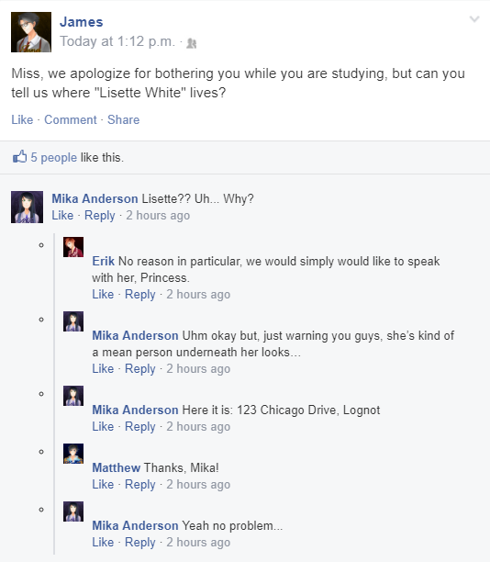Click Mika's avatar beside the 'Uhm okay' reply

tap(73, 321)
